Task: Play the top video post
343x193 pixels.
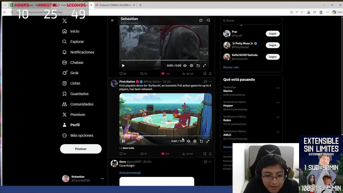Action: tap(123, 65)
